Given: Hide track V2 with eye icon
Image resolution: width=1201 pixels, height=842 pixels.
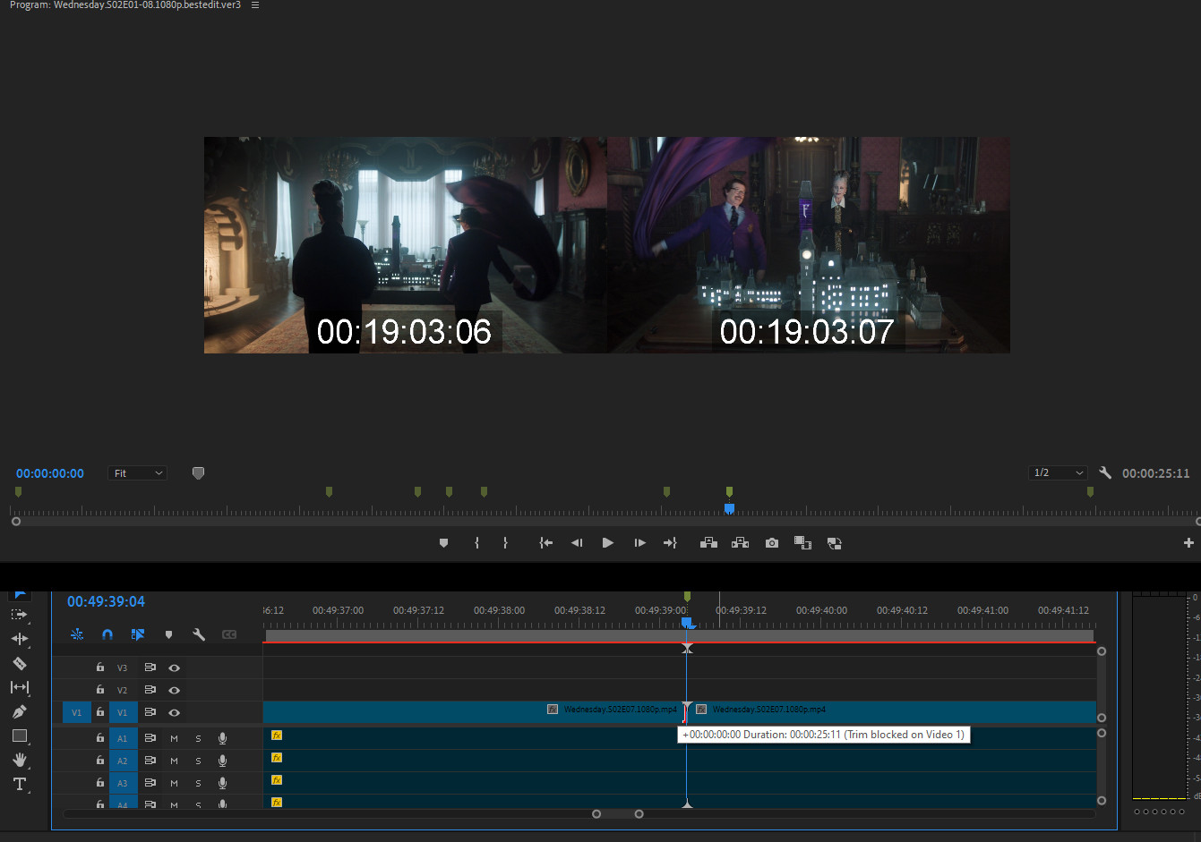Looking at the screenshot, I should pos(175,690).
